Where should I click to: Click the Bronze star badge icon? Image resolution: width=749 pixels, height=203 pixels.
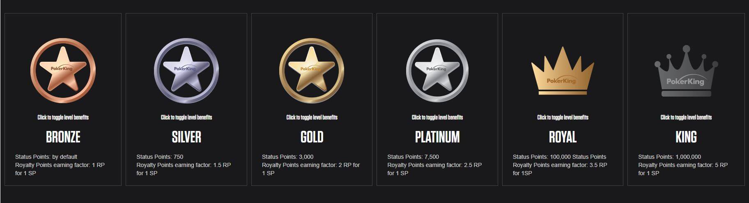tap(63, 70)
